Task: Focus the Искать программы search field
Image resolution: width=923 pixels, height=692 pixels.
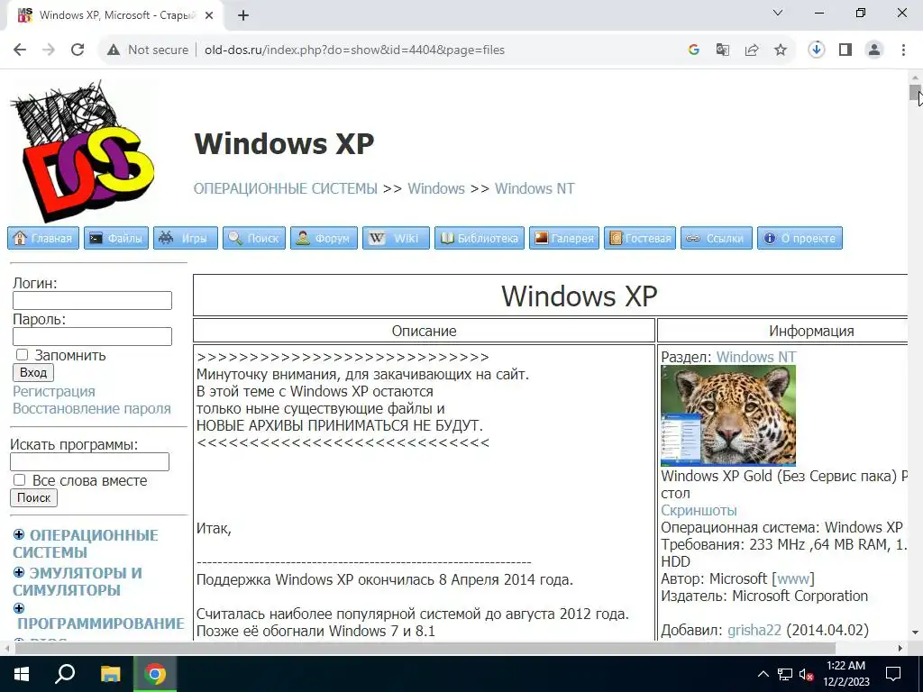Action: click(89, 462)
